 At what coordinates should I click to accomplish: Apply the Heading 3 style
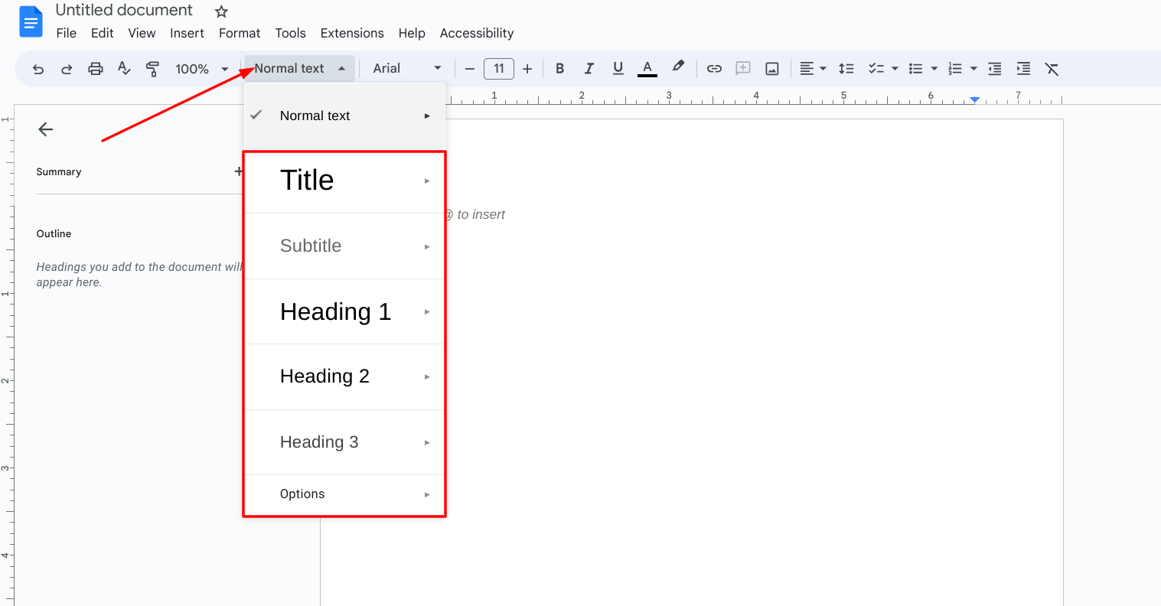(x=344, y=442)
